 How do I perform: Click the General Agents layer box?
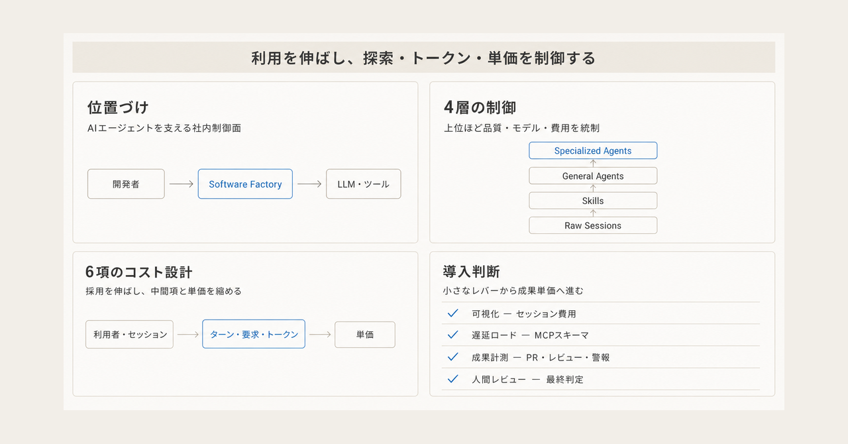[x=593, y=176]
